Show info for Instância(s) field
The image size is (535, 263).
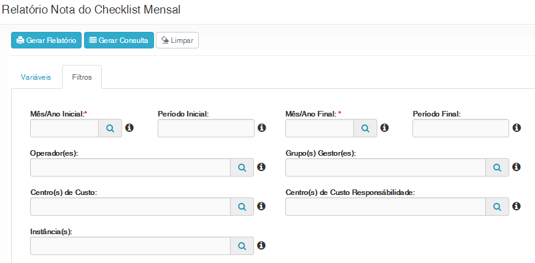pos(261,245)
